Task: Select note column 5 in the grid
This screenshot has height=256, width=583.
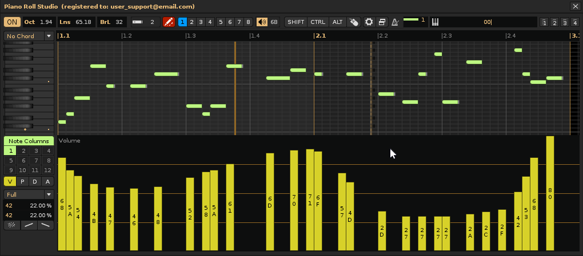Action: pyautogui.click(x=10, y=161)
